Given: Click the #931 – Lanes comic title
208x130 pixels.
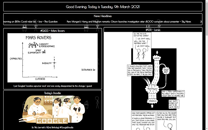Looking at the screenshot, I should (153, 30).
